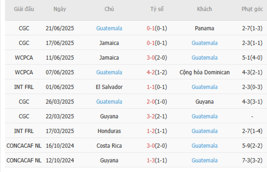The width and height of the screenshot is (267, 172).
Task: Select the 'Tỷ số' column header
Action: click(157, 9)
